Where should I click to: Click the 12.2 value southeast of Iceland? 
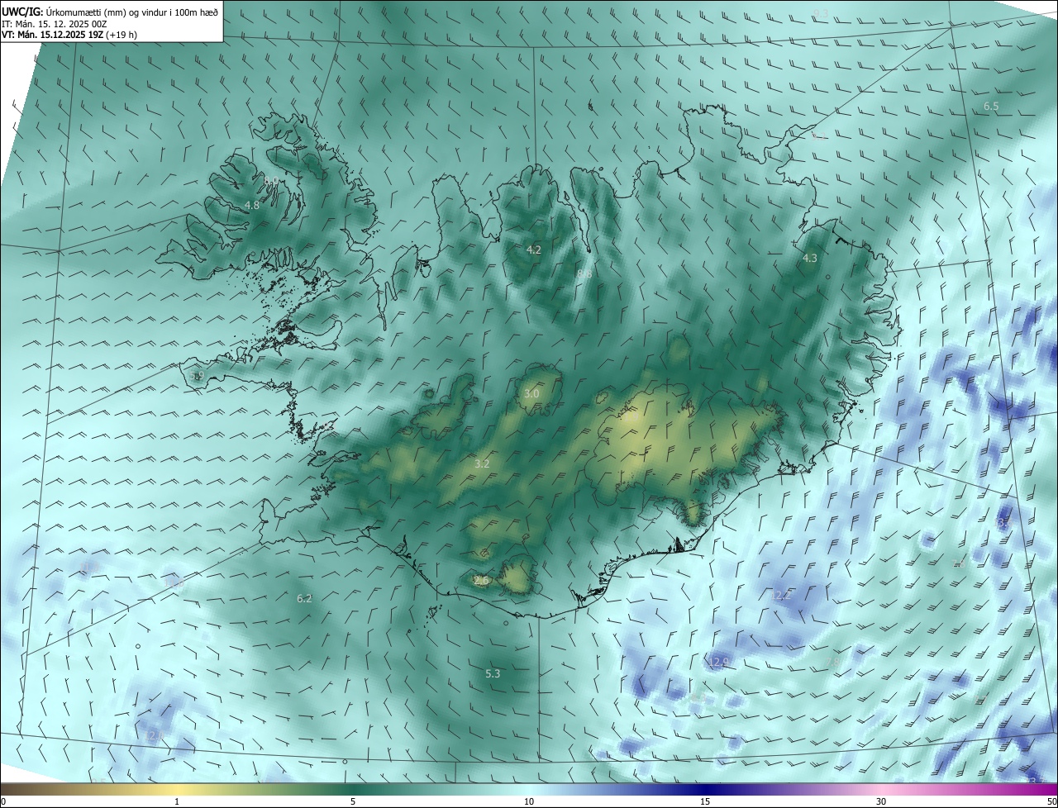[x=782, y=595]
